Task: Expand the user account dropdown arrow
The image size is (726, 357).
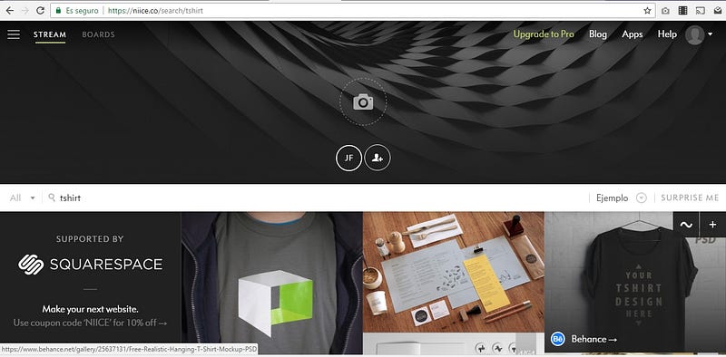Action: click(x=711, y=34)
